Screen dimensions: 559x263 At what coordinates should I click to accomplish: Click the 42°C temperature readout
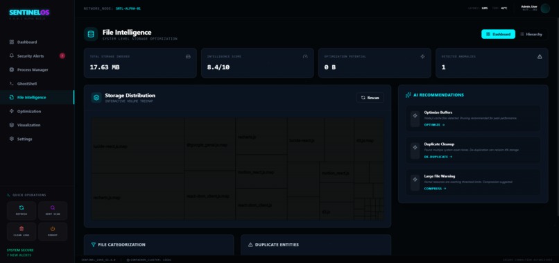coord(504,8)
